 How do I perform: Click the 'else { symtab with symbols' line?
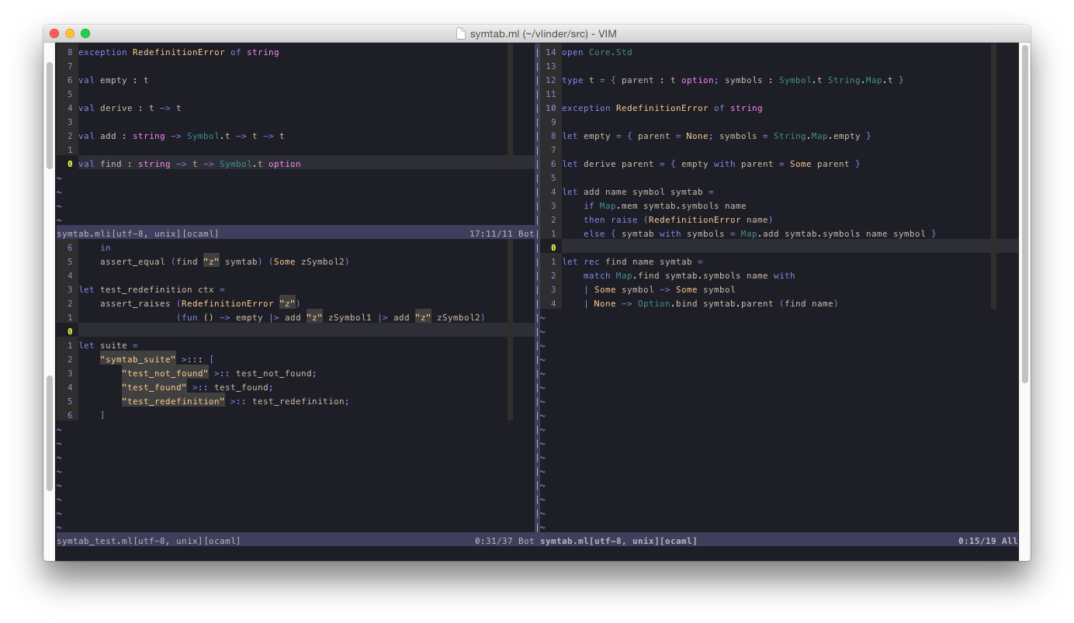tap(760, 234)
